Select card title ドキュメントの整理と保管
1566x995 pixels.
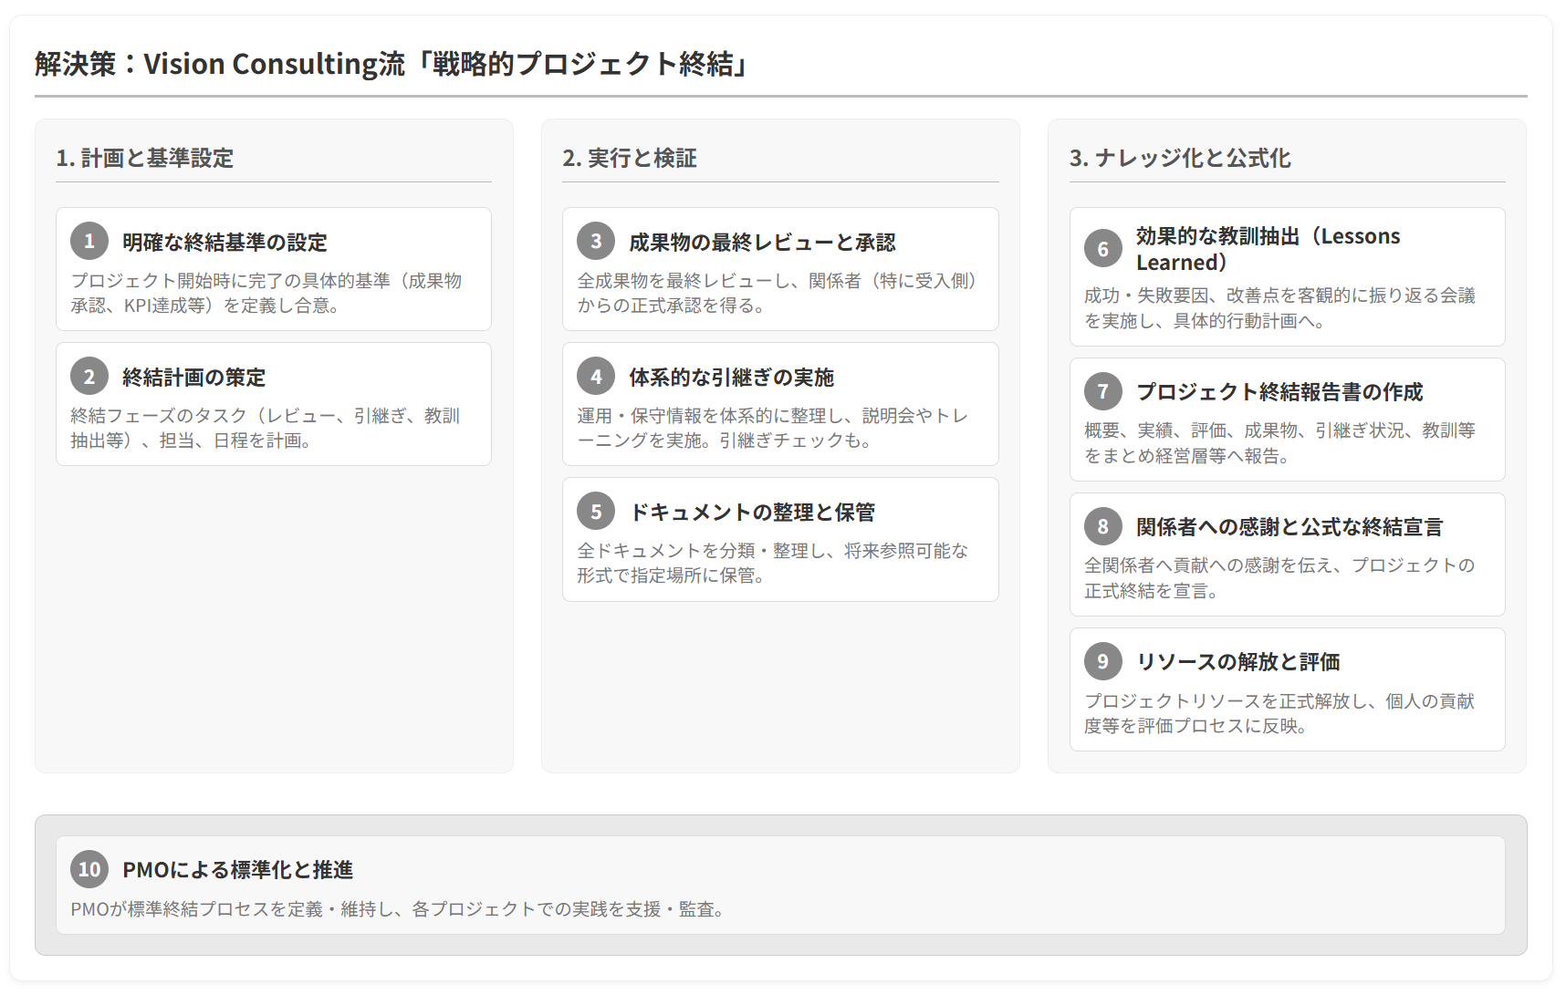coord(753,512)
